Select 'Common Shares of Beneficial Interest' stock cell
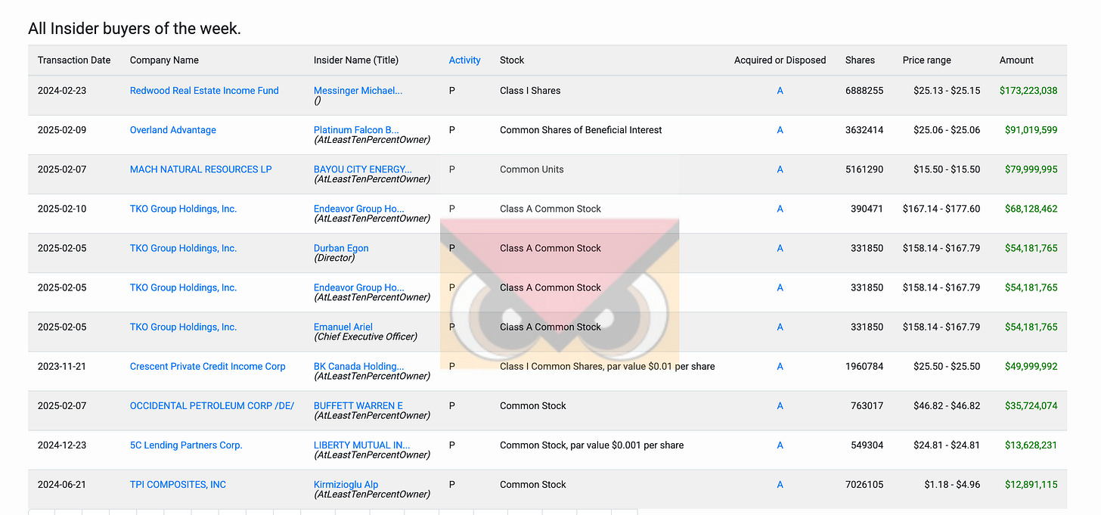The image size is (1101, 515). coord(581,129)
